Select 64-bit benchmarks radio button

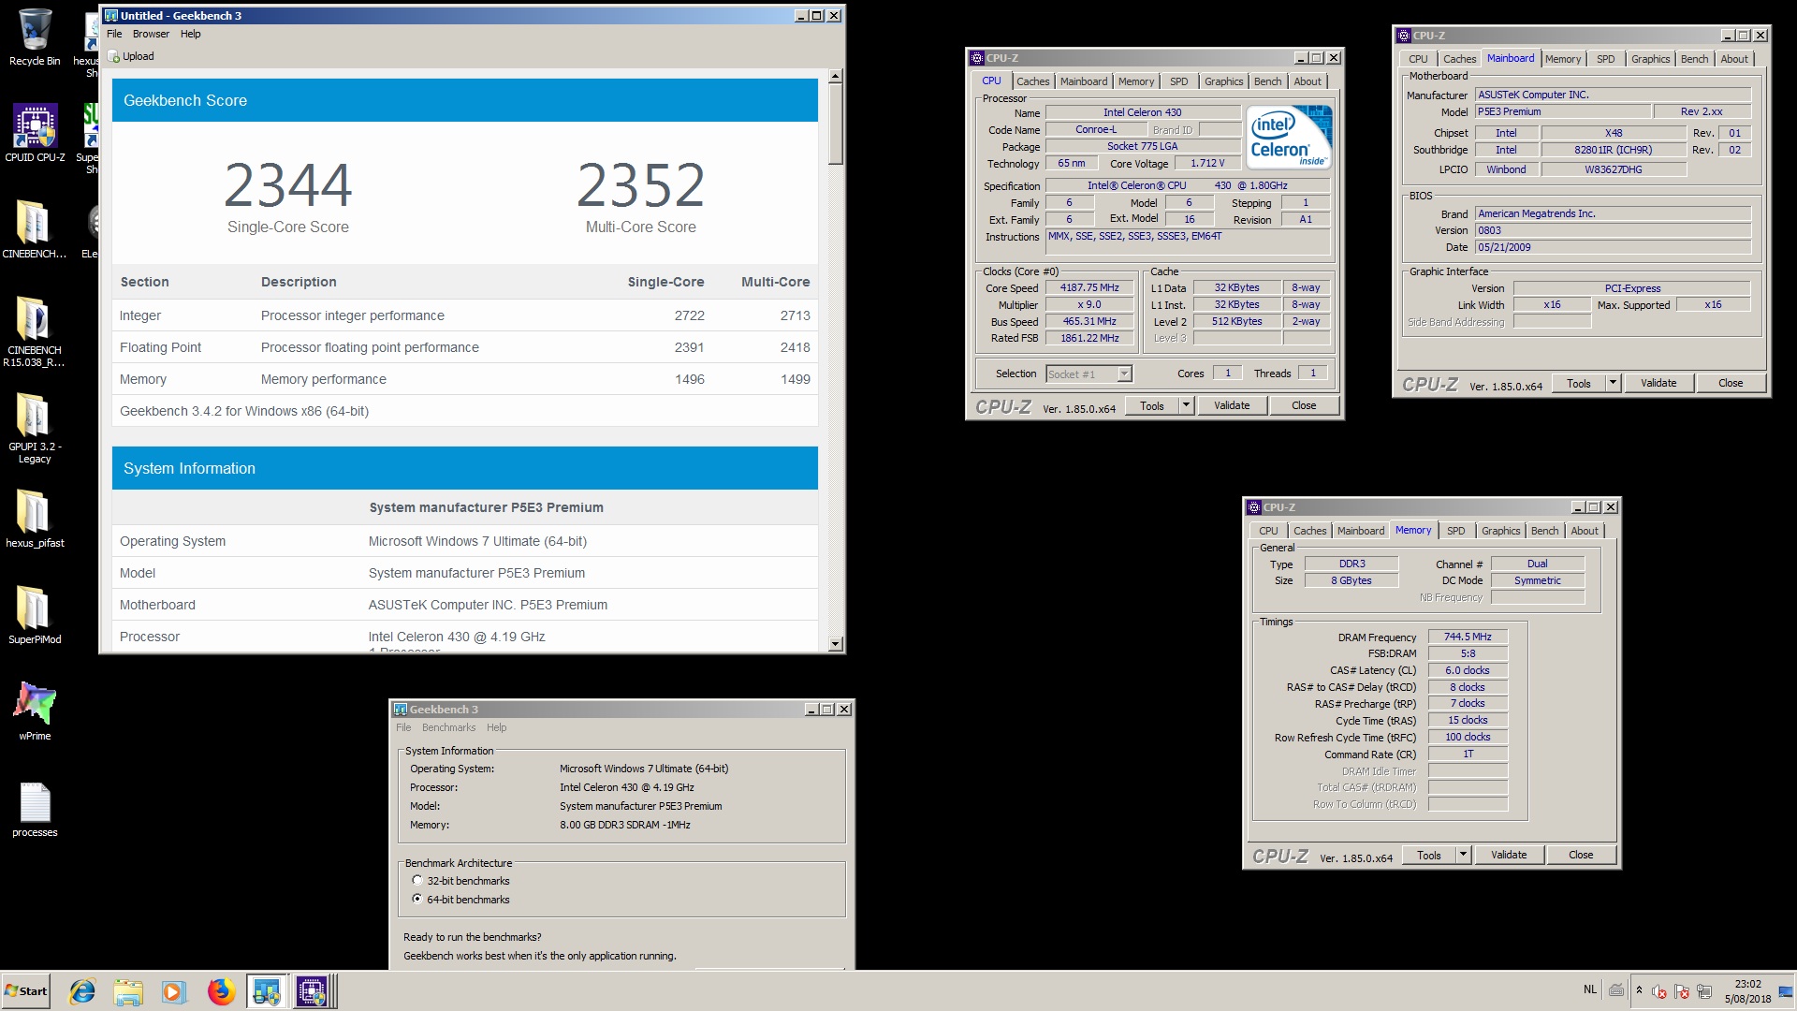(x=417, y=899)
